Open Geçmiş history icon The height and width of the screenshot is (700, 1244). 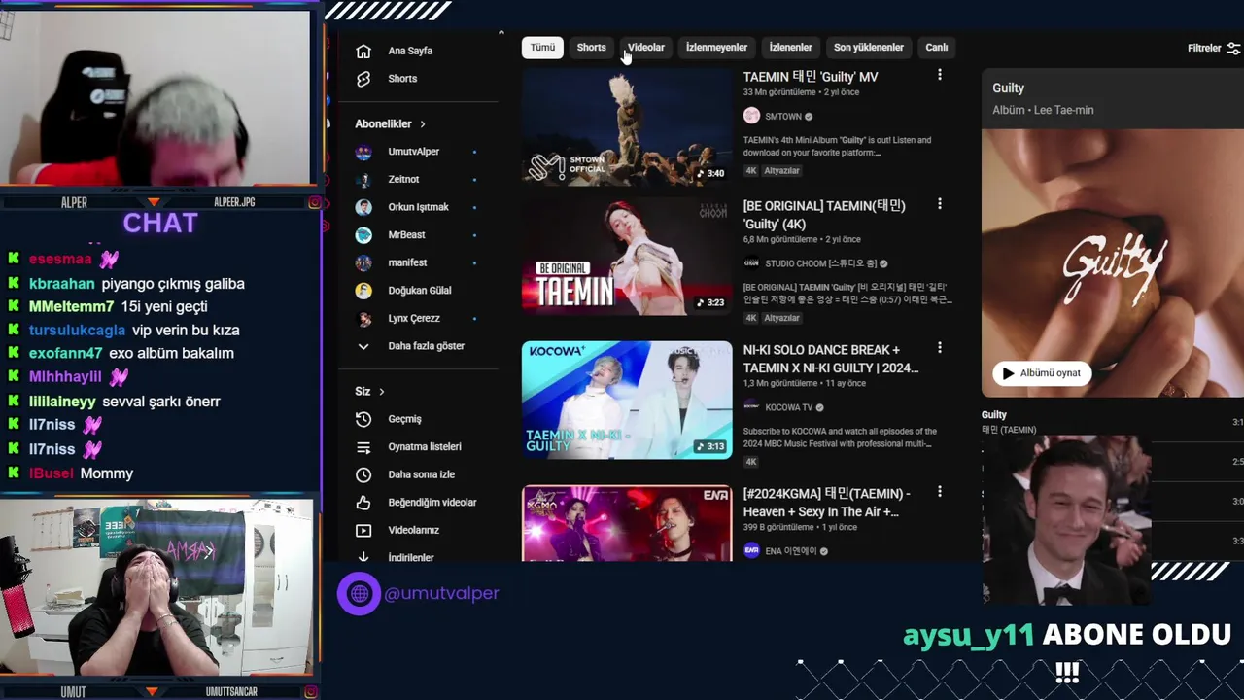[x=363, y=419]
